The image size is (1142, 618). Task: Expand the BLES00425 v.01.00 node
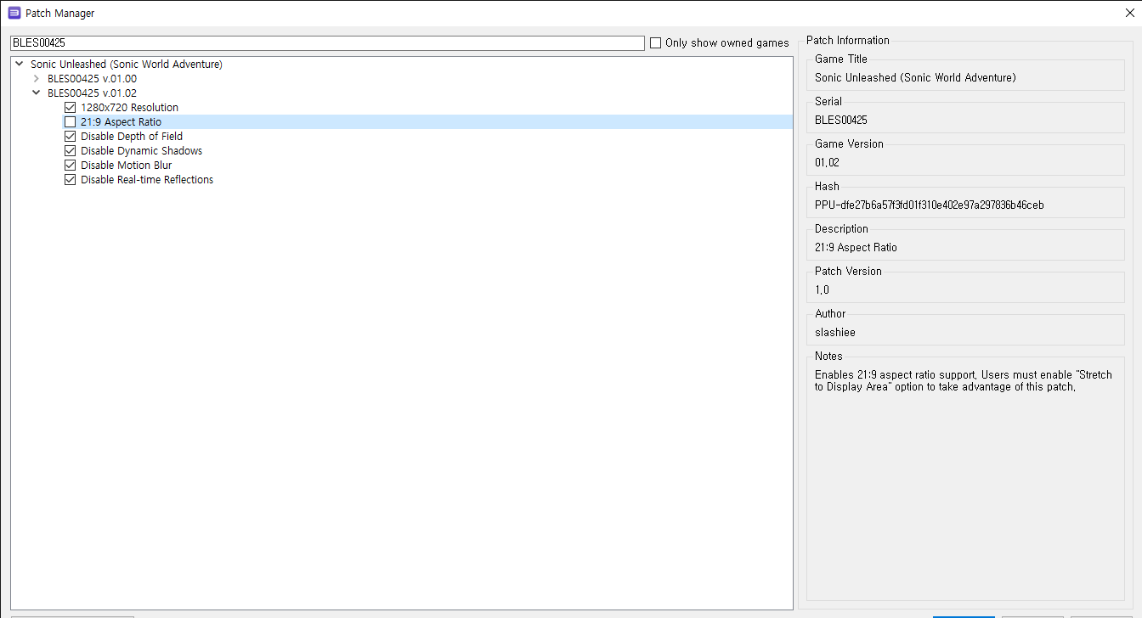pyautogui.click(x=36, y=79)
